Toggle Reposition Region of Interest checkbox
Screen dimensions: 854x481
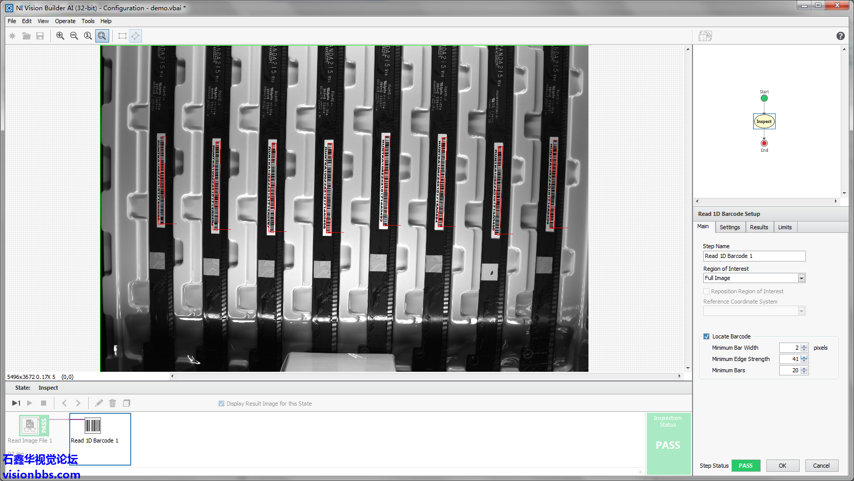706,291
